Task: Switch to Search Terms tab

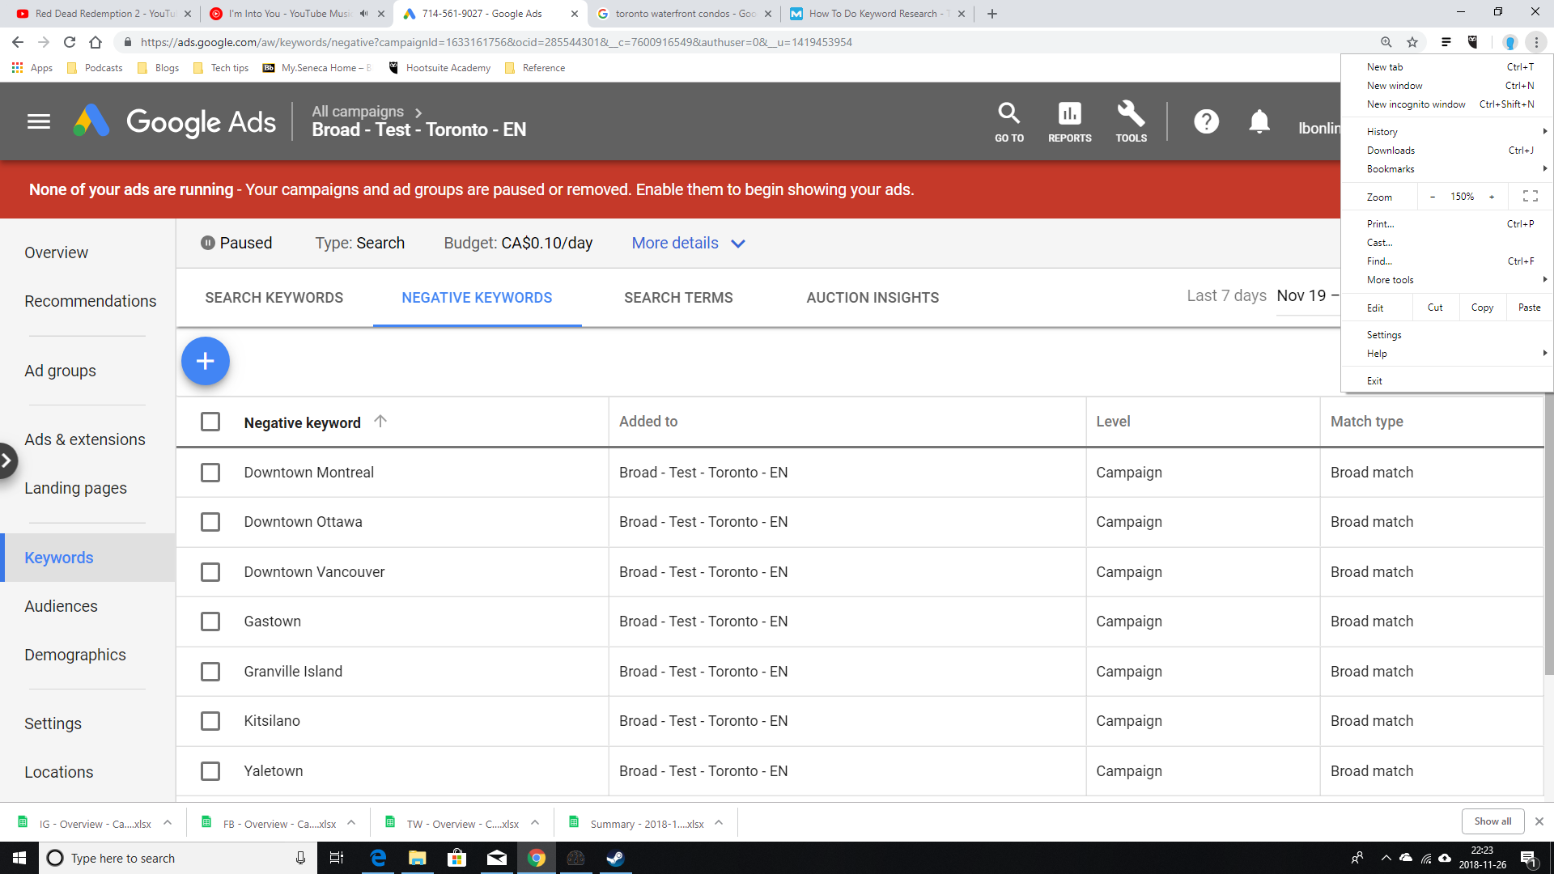Action: click(x=678, y=298)
